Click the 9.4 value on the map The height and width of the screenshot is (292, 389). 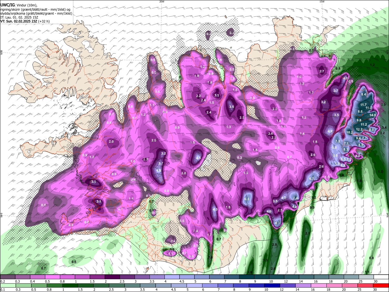tap(358, 138)
